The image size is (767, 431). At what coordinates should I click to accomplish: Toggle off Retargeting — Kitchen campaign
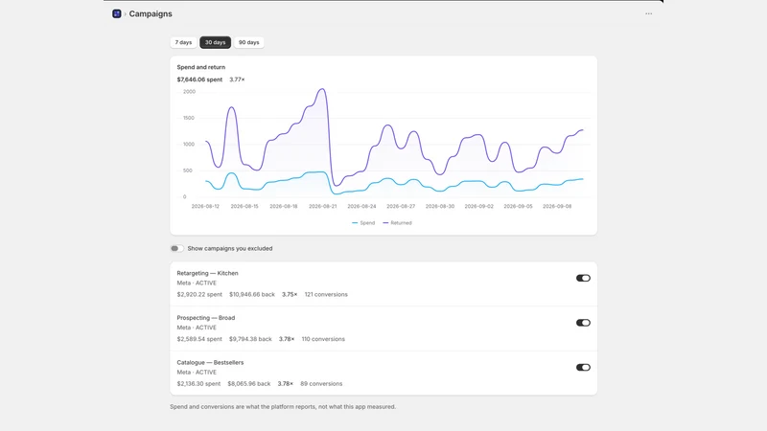[x=583, y=278]
